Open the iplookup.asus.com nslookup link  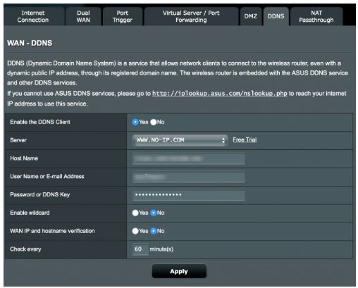point(220,94)
